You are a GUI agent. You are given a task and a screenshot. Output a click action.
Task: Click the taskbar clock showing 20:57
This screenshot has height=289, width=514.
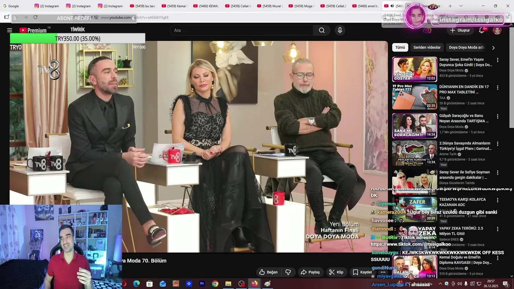click(491, 284)
